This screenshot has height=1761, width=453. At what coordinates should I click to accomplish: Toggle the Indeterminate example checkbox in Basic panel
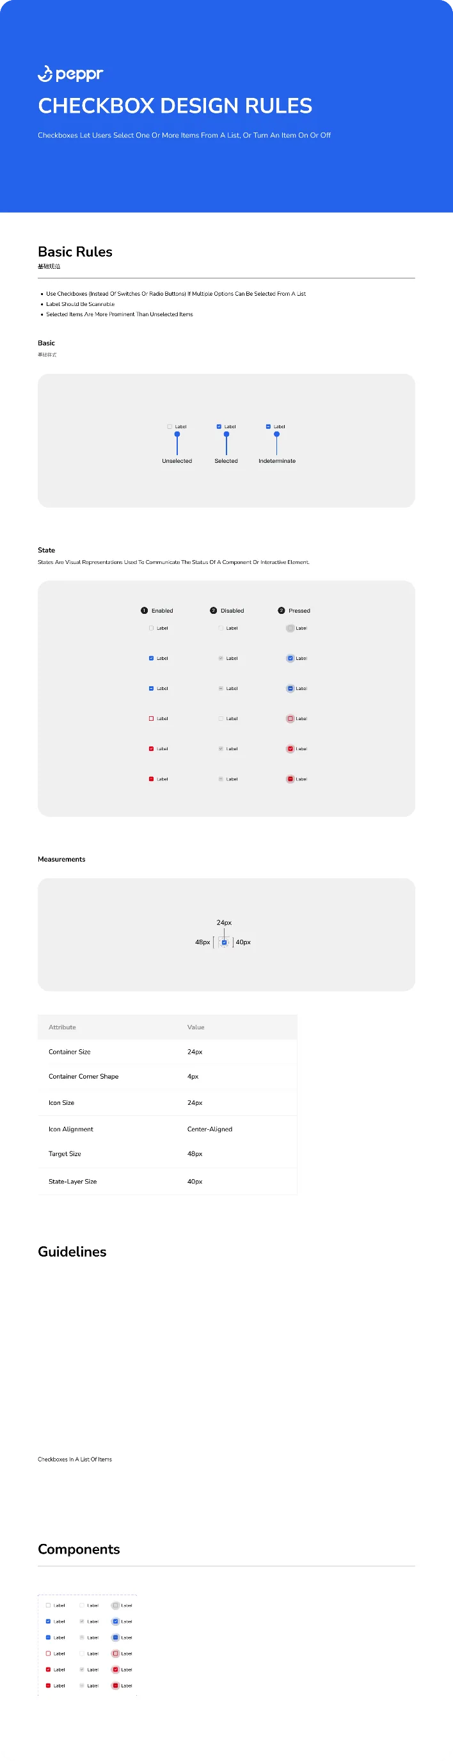point(268,426)
